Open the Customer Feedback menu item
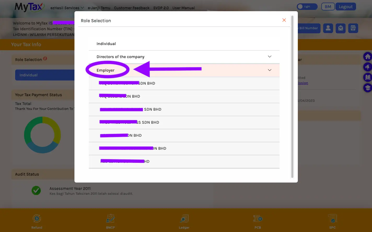The width and height of the screenshot is (372, 232). tap(132, 8)
